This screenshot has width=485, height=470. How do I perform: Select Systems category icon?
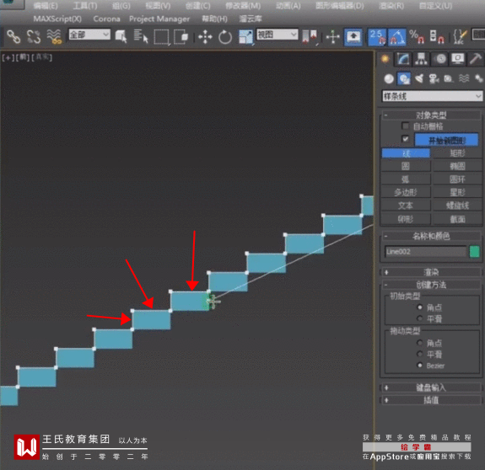(479, 78)
